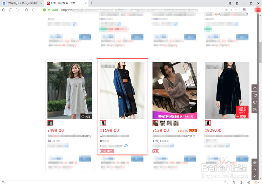Image resolution: width=262 pixels, height=185 pixels.
Task: Toggle the page sound speaker icon
Action: pyautogui.click(x=241, y=183)
